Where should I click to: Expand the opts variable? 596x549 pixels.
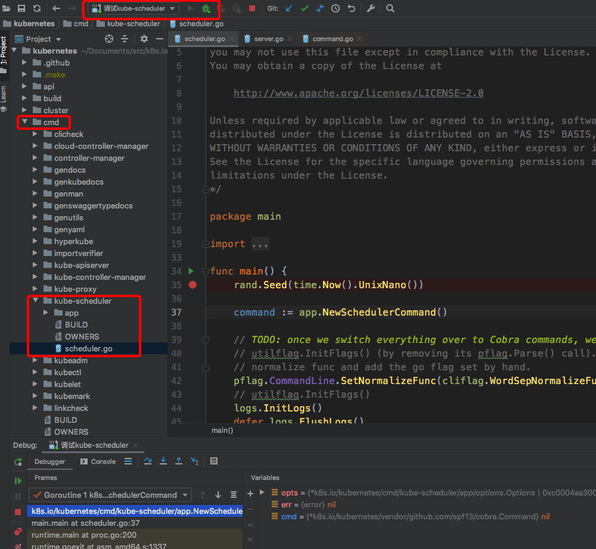pyautogui.click(x=262, y=493)
